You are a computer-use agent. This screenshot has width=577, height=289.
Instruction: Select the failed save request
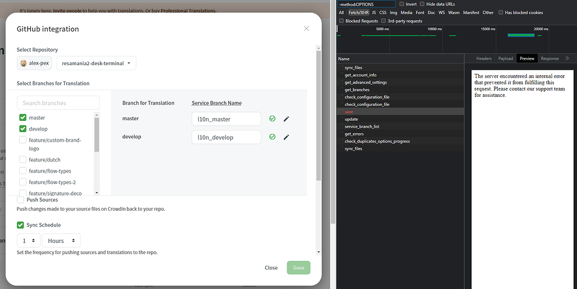[400, 112]
